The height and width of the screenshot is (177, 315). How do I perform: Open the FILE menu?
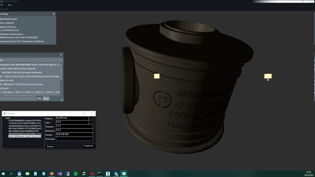2,5
